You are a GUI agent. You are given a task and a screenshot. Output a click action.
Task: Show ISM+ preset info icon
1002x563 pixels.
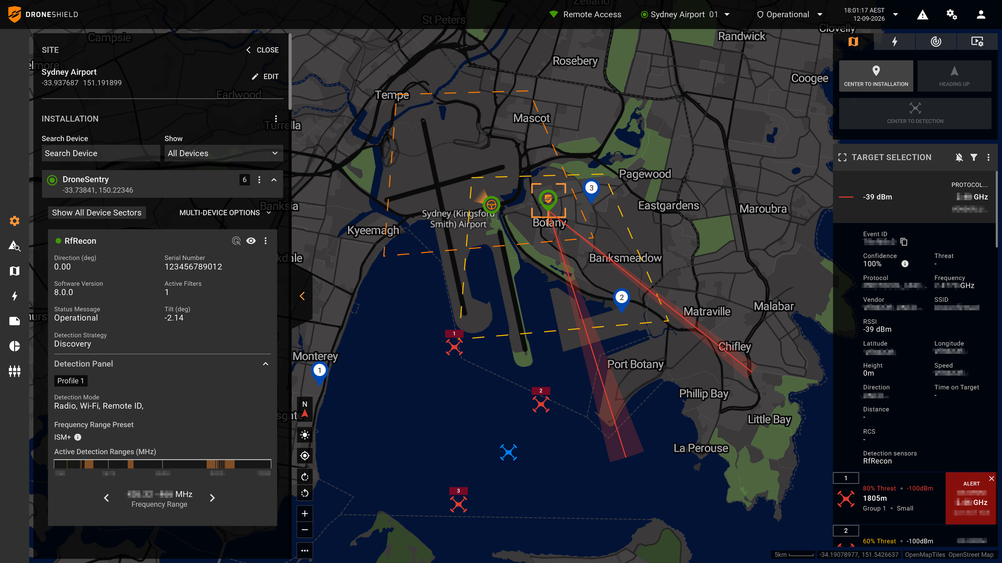[x=78, y=437]
